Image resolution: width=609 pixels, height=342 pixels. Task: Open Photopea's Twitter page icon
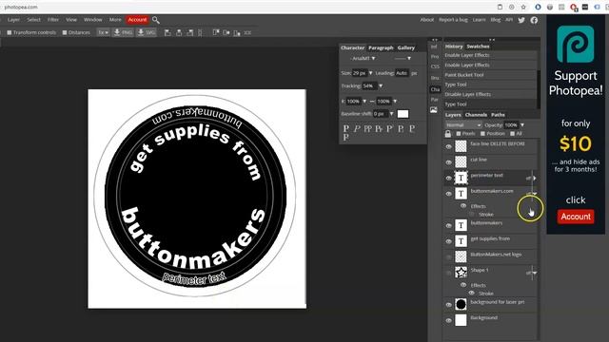521,20
